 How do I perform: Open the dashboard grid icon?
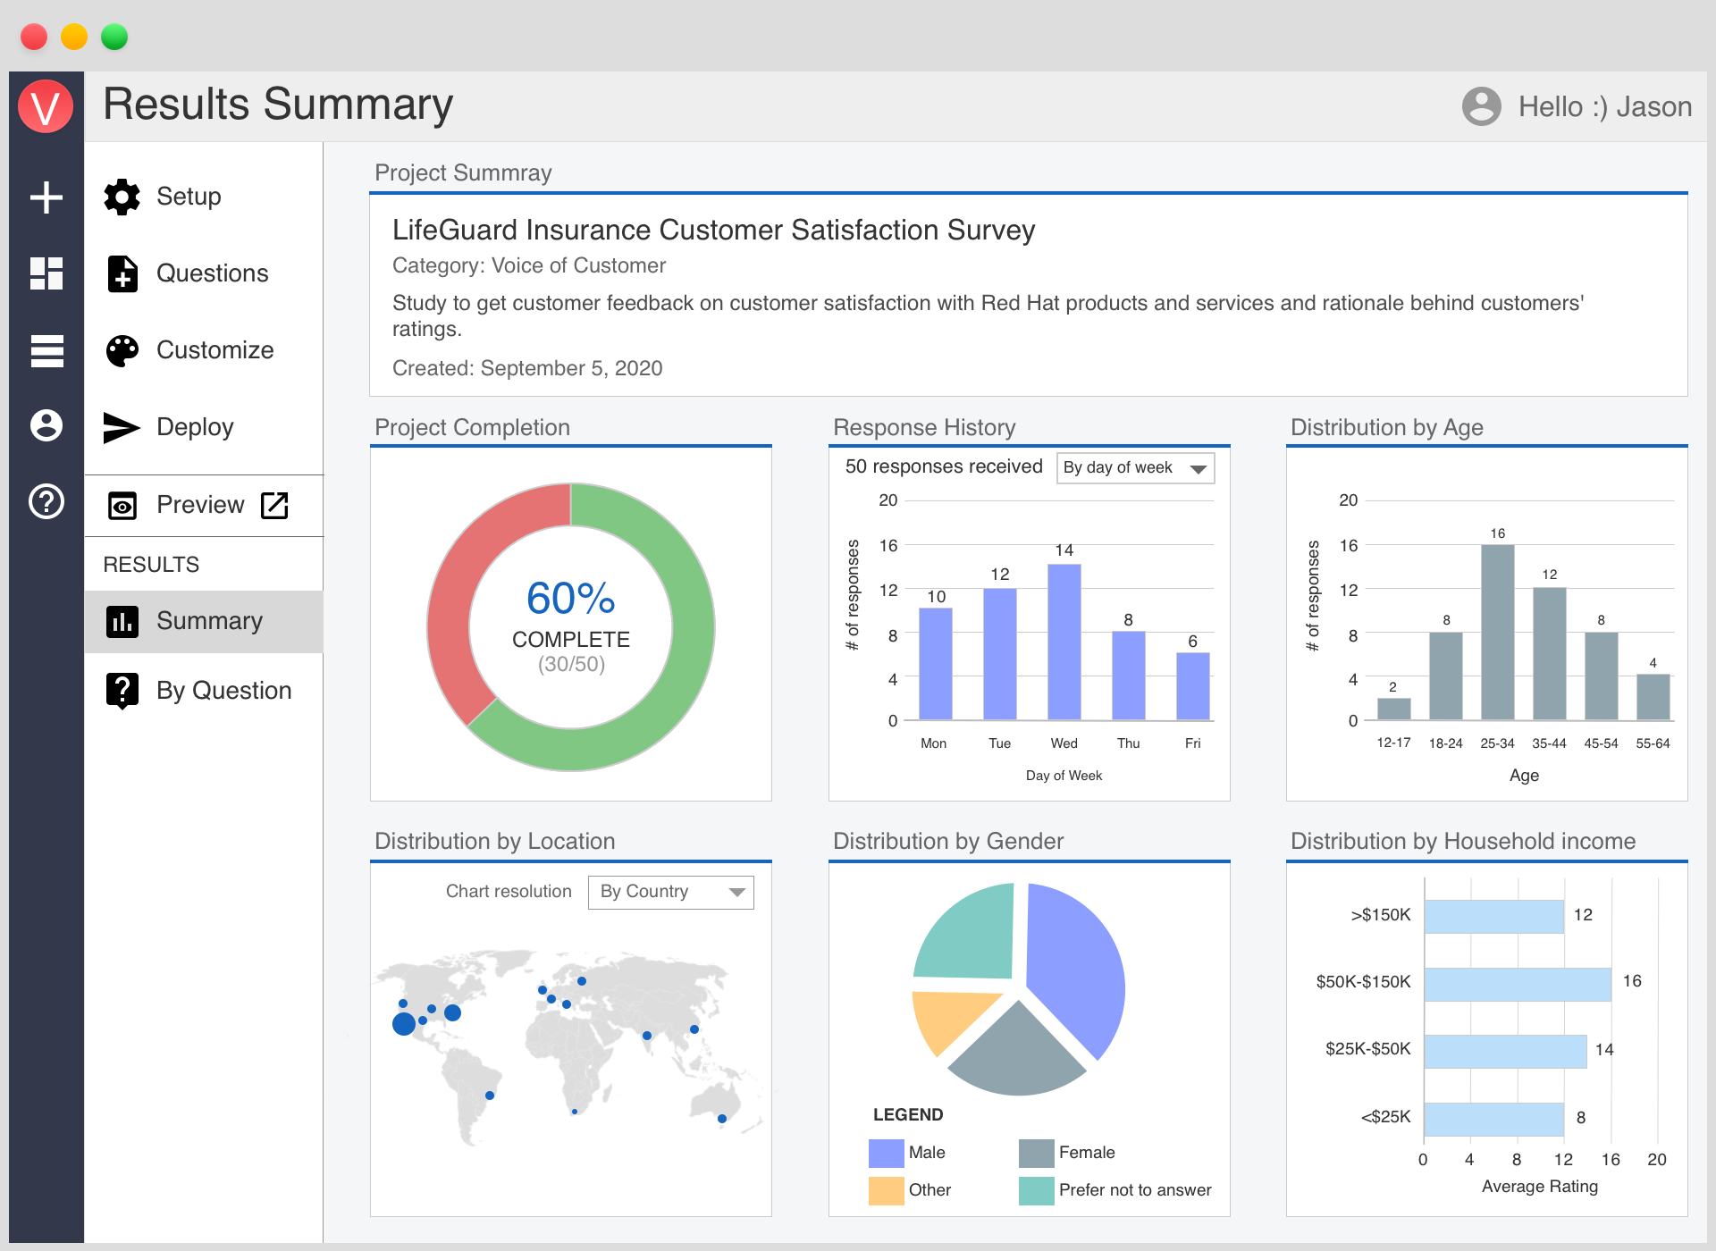coord(46,273)
